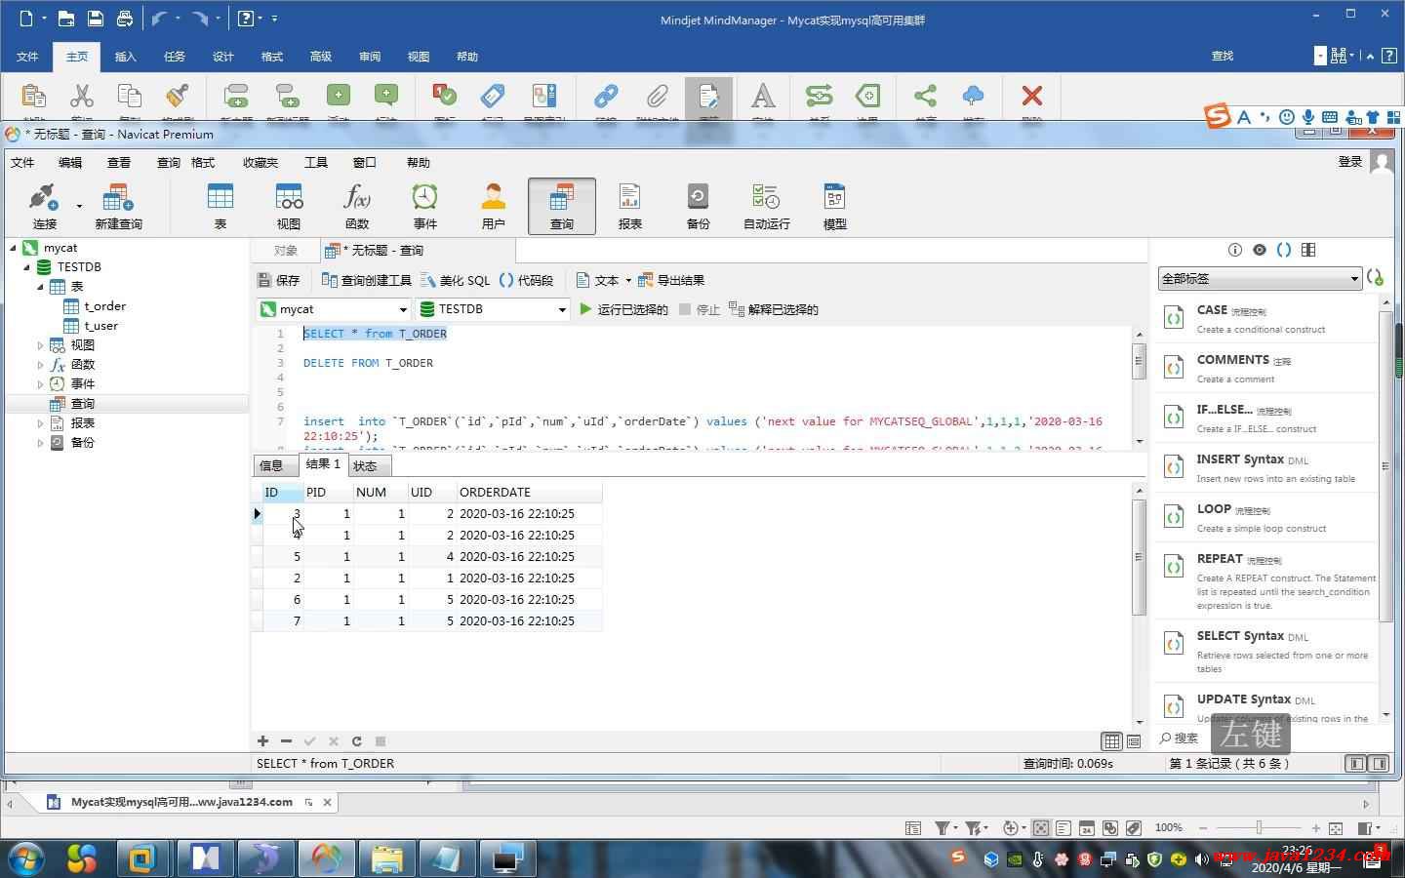Select the Query (查询) toolbar icon
The height and width of the screenshot is (878, 1405).
[562, 207]
